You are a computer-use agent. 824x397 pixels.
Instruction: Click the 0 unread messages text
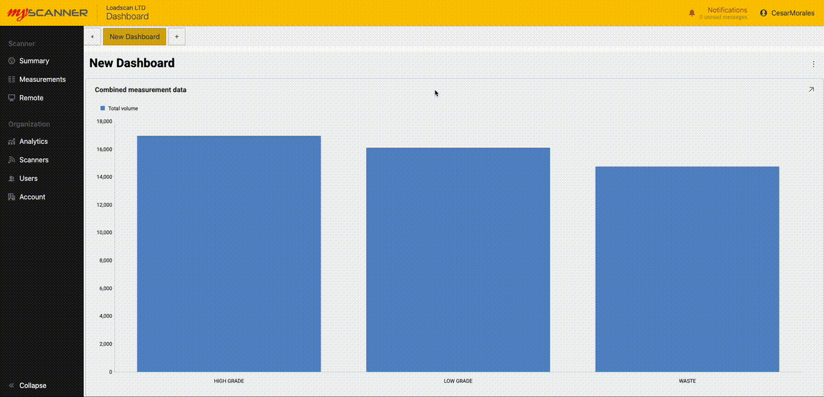[723, 17]
